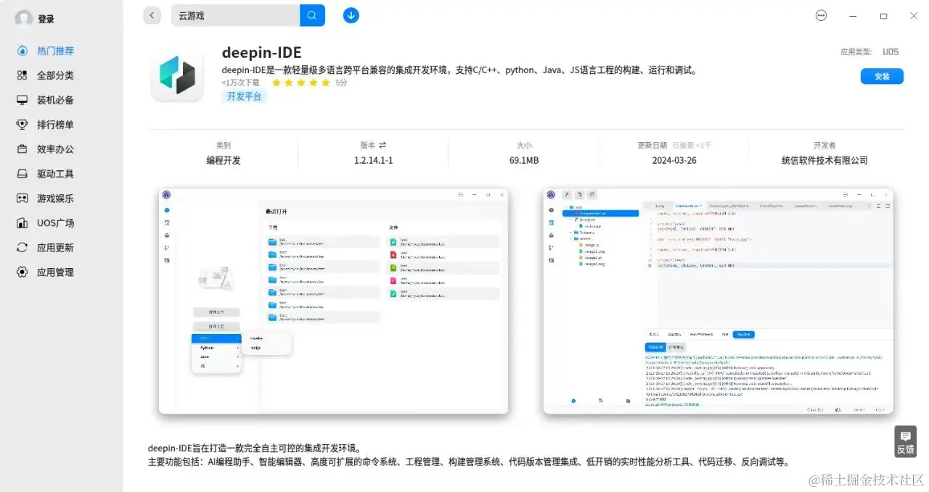Open 应用更新 in the sidebar
Viewport: 929px width, 492px height.
[56, 248]
